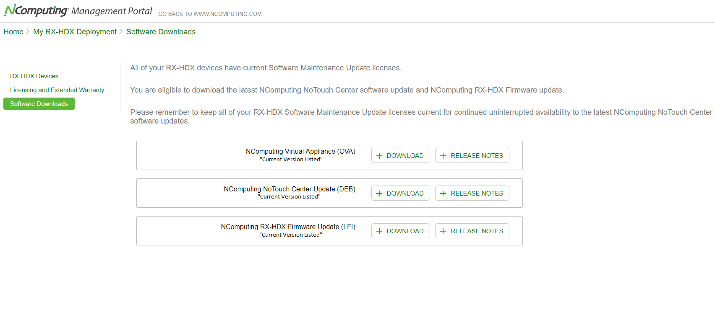This screenshot has height=325, width=715.
Task: Click the Software Maintenance Update licenses status sentence
Action: 266,68
